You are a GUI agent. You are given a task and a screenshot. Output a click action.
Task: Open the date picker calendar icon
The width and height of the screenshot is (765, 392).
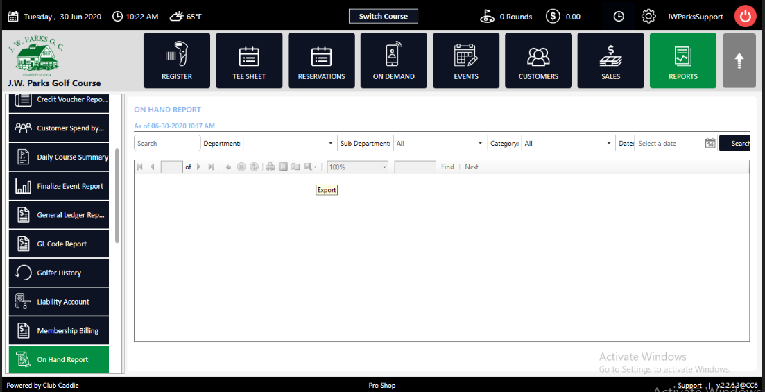[x=710, y=144]
